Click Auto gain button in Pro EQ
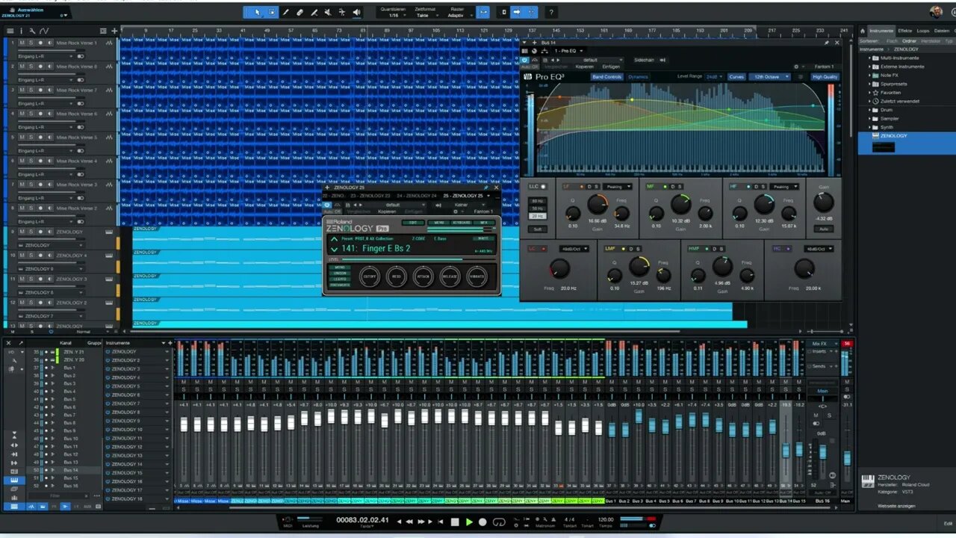 824,229
